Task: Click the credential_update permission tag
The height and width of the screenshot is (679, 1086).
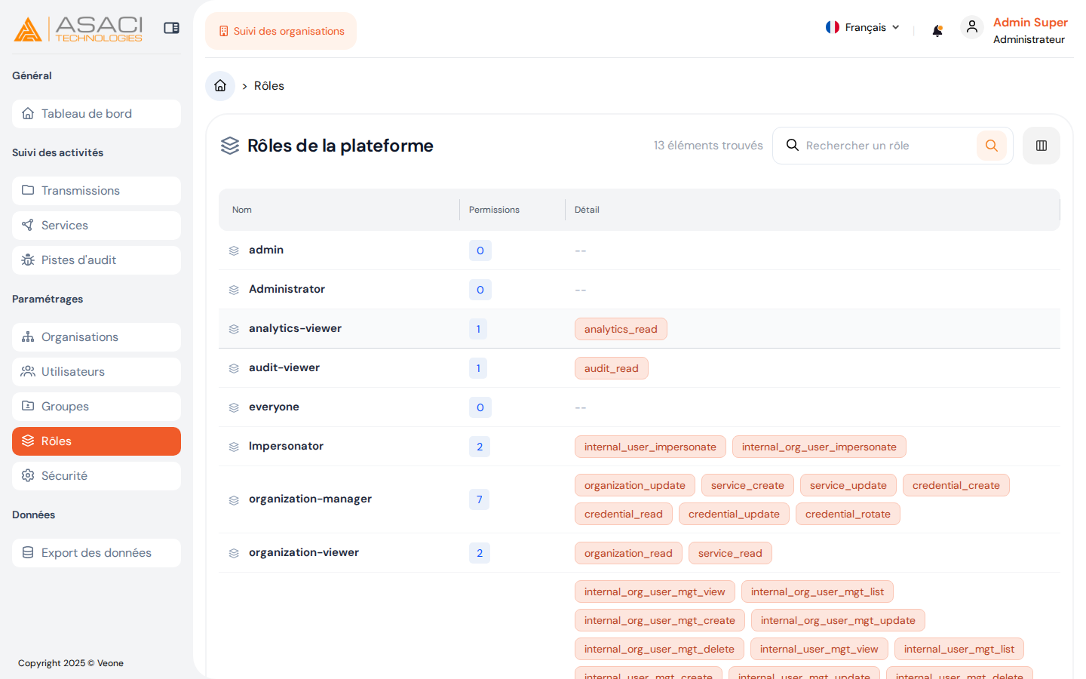Action: 734,514
